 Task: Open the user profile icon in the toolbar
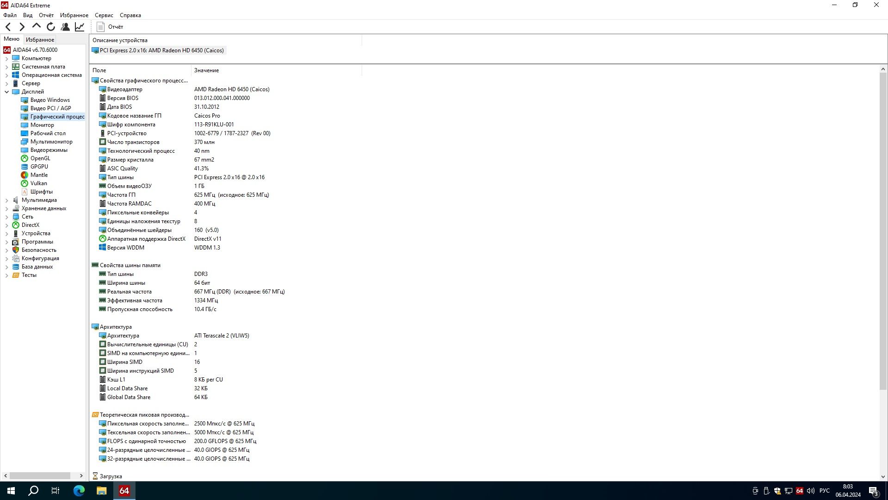(x=65, y=27)
